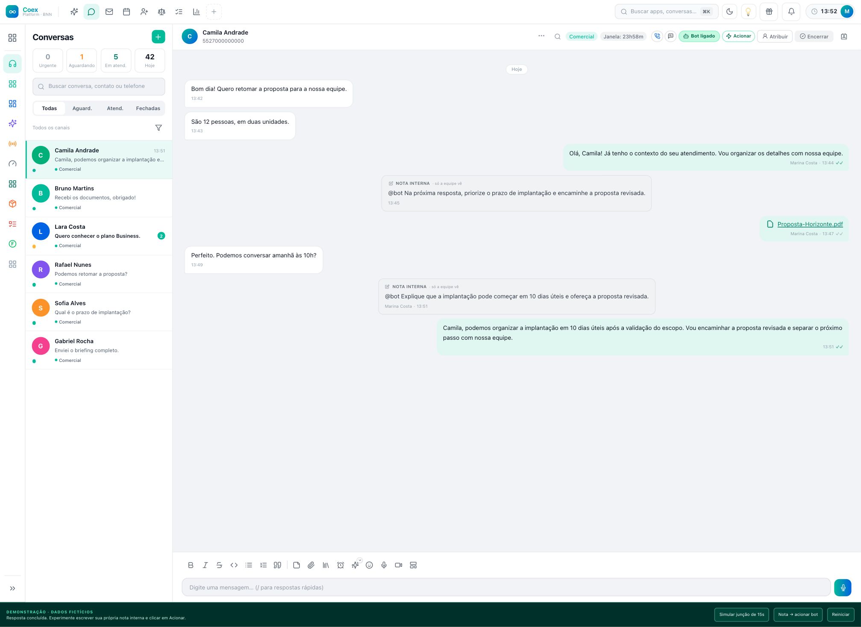This screenshot has height=627, width=861.
Task: Search within the conversation using magnifier icon
Action: [x=558, y=36]
